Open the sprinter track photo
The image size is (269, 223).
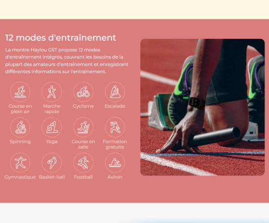(203, 107)
